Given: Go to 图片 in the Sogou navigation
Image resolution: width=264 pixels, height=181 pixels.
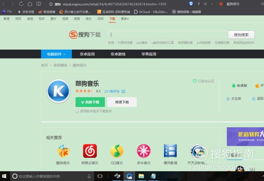Looking at the screenshot, I should pos(53,19).
